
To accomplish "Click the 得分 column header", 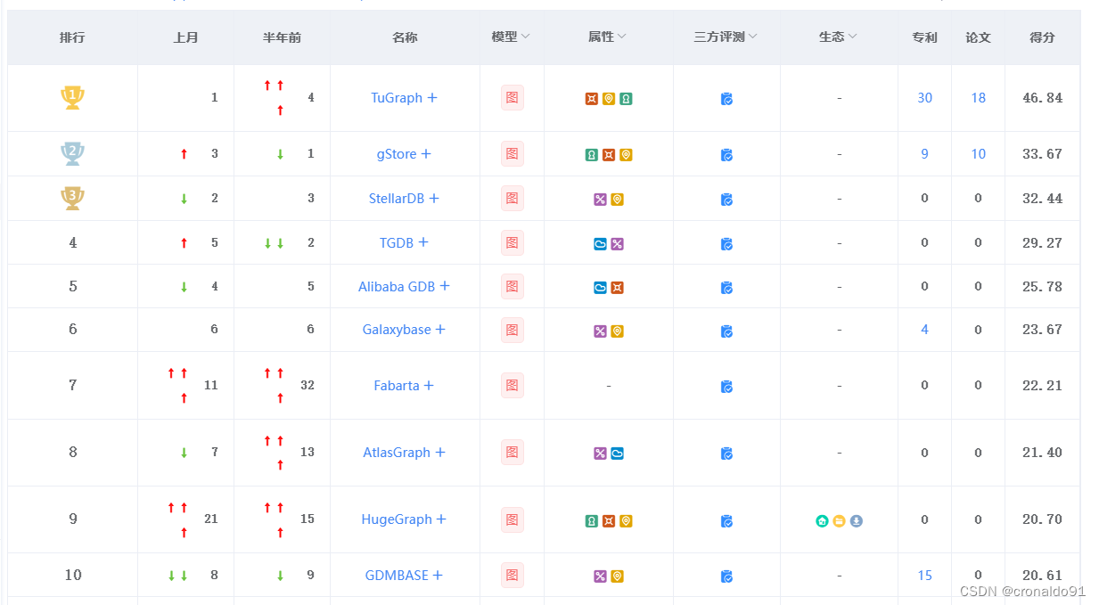I will (1042, 37).
